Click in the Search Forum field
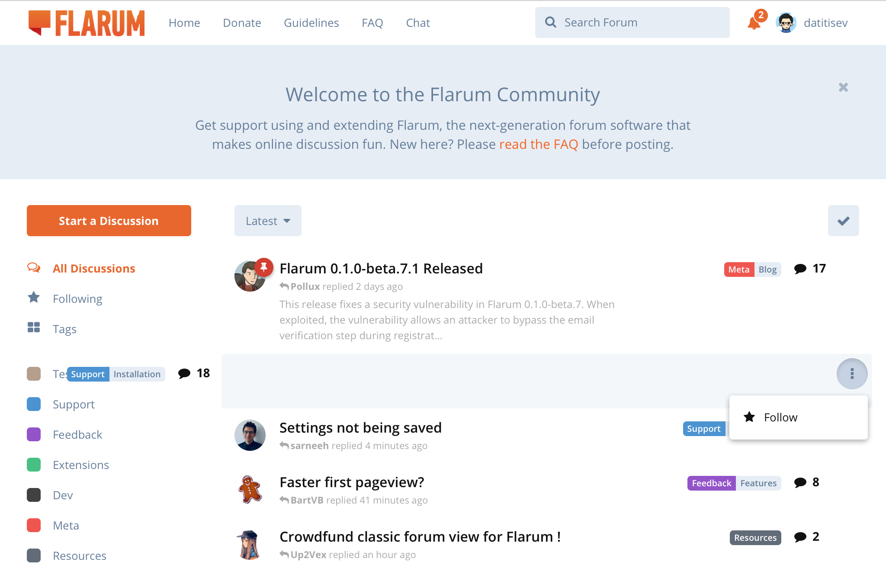The width and height of the screenshot is (886, 565). pos(632,22)
